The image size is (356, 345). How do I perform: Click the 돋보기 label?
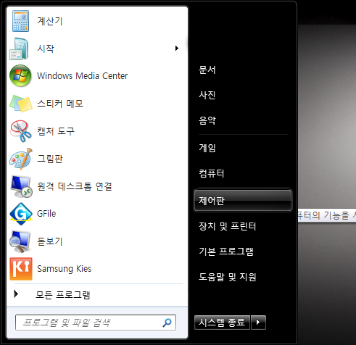[50, 241]
